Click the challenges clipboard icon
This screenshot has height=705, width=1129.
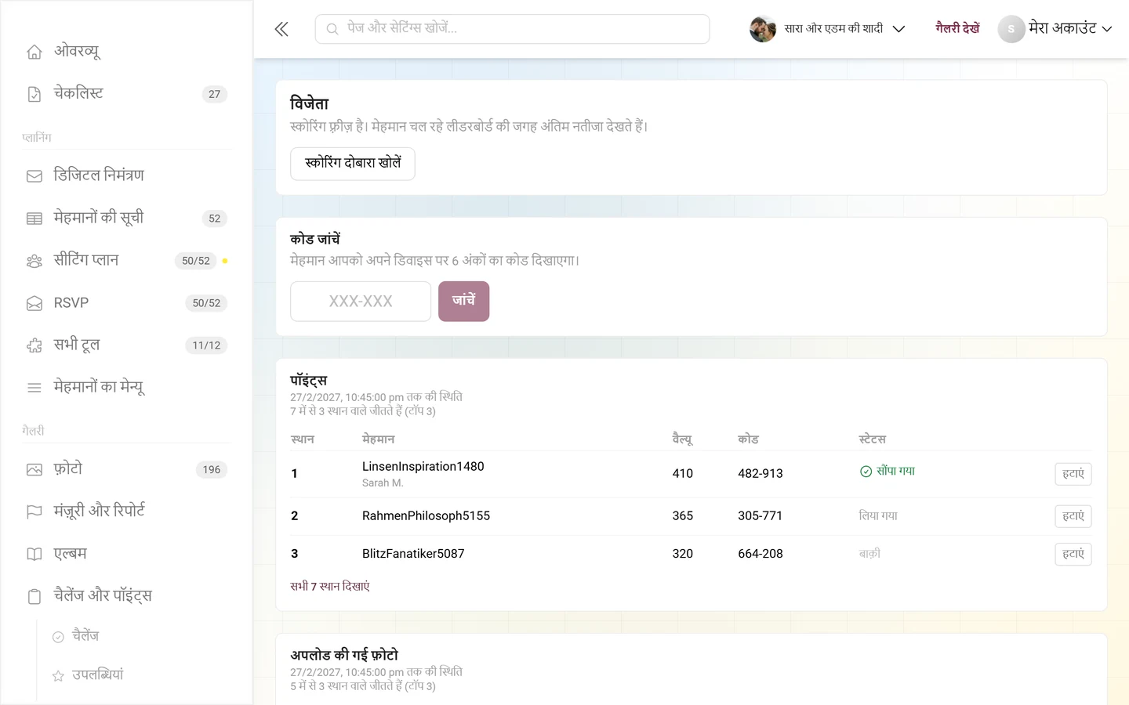coord(34,596)
